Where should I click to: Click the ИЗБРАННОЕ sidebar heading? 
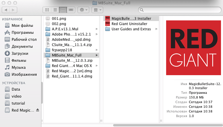tap(12, 19)
